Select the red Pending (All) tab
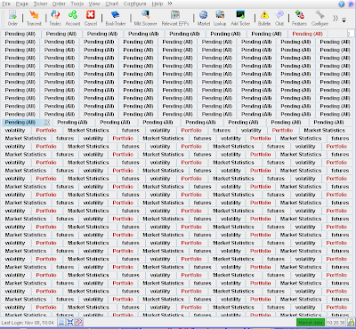Viewport: 356px width, 329px height. pyautogui.click(x=307, y=34)
